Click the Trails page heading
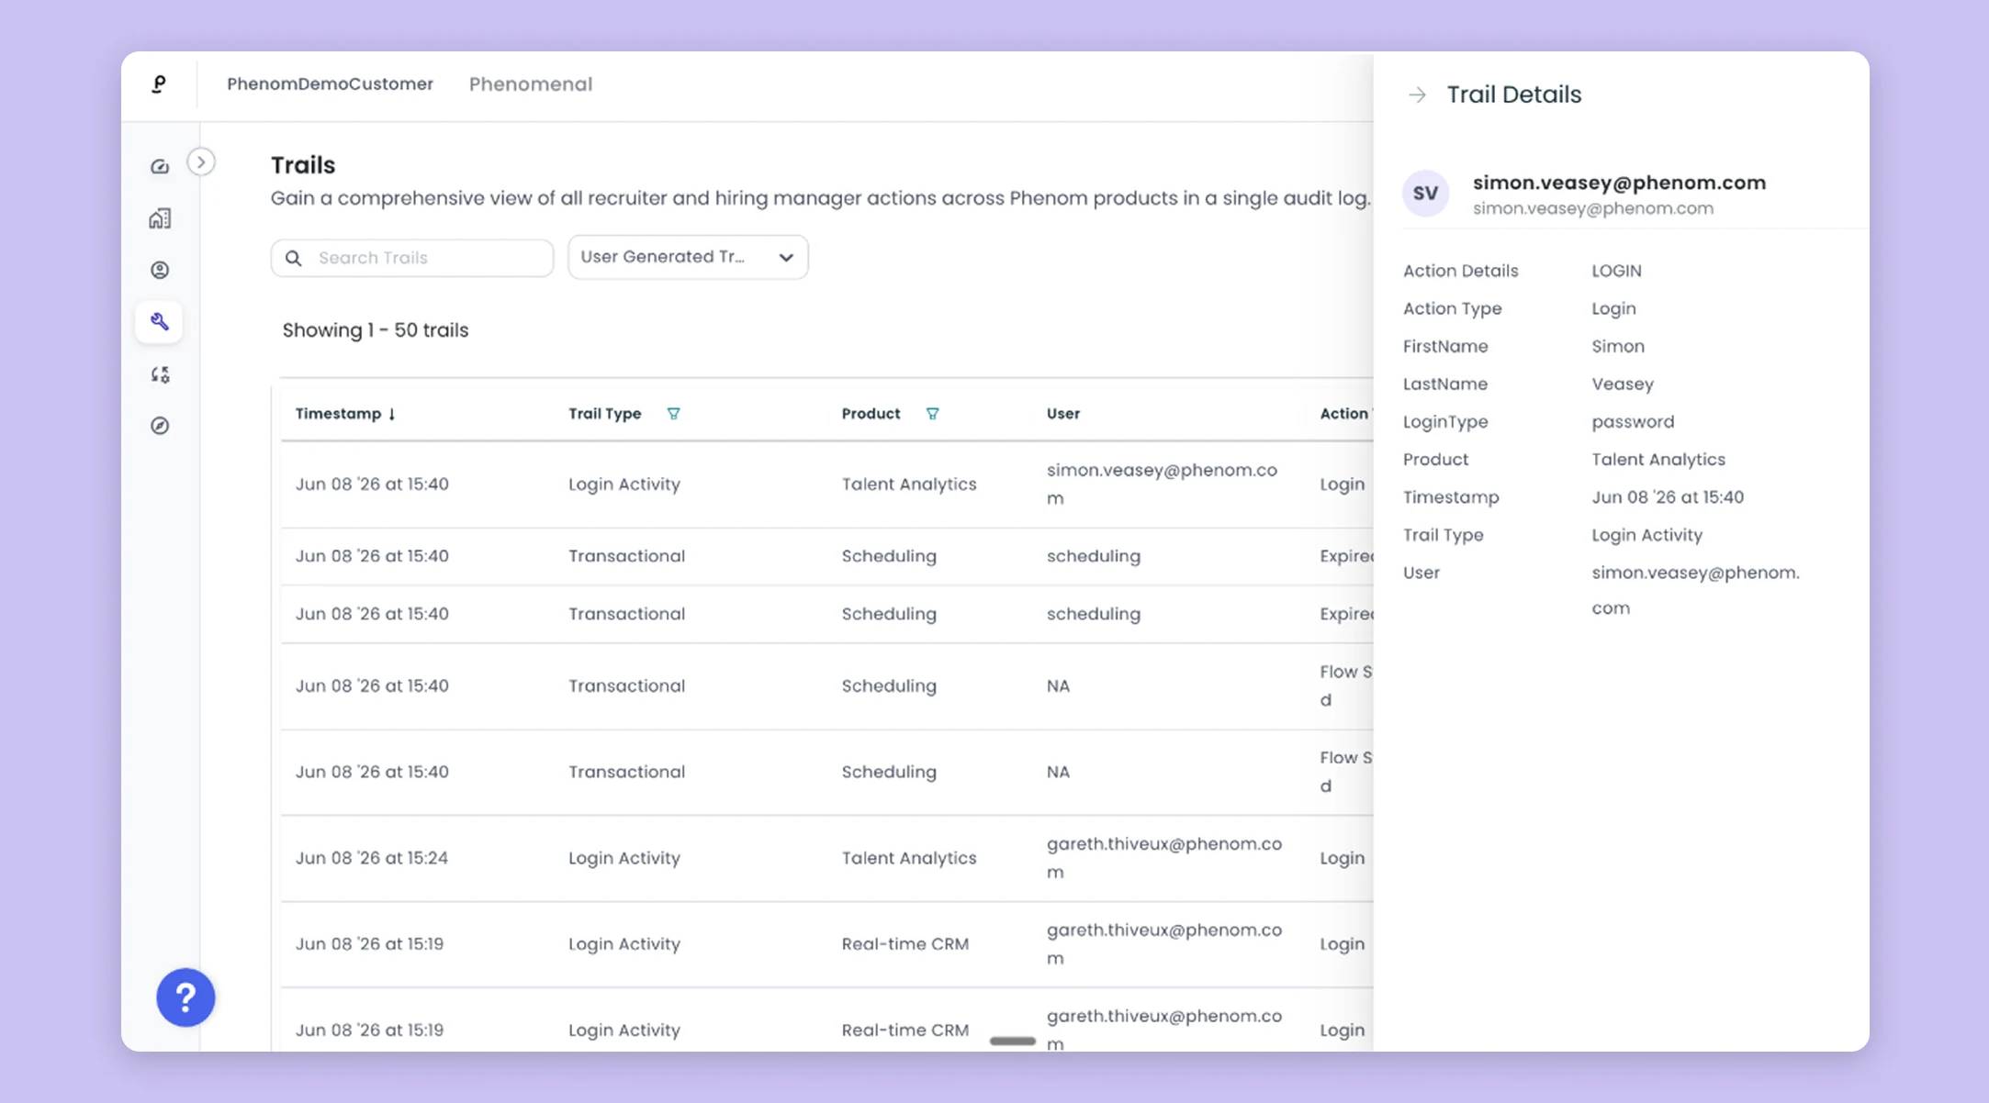 [303, 165]
